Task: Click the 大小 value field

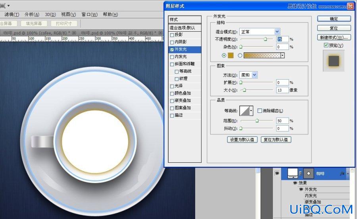Action: pos(282,90)
